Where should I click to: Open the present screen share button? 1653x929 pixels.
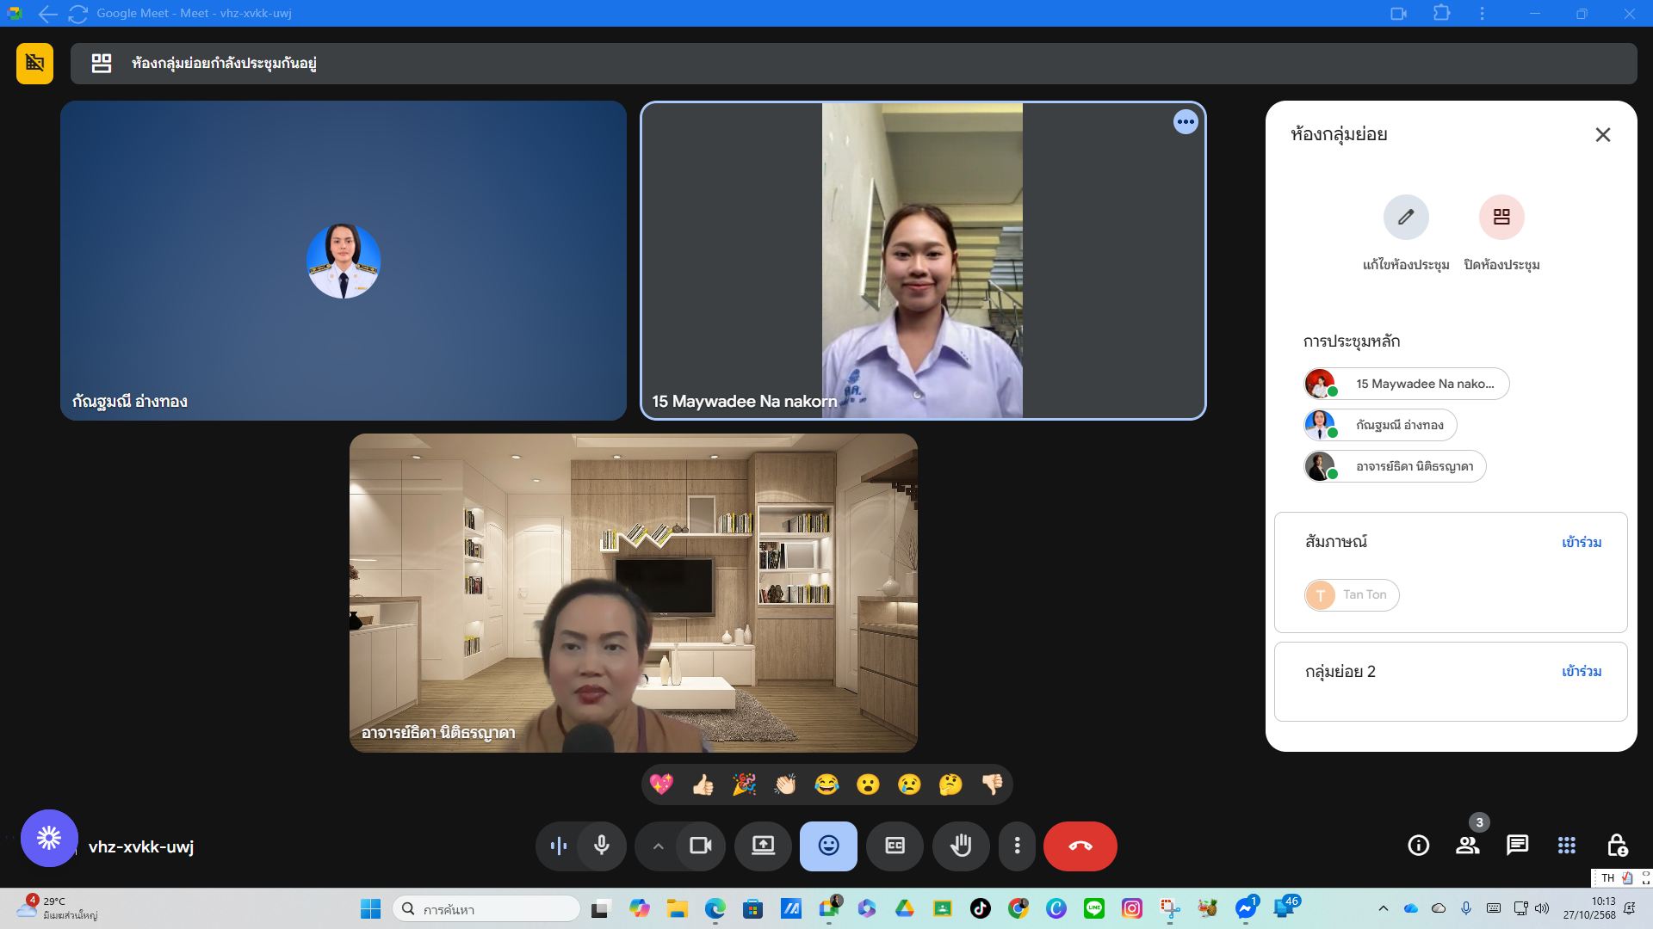tap(763, 846)
